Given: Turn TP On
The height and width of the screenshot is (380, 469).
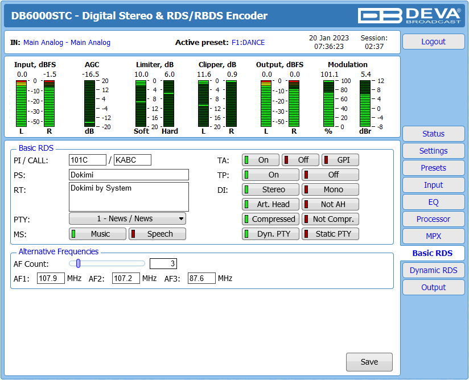Looking at the screenshot, I should [270, 175].
